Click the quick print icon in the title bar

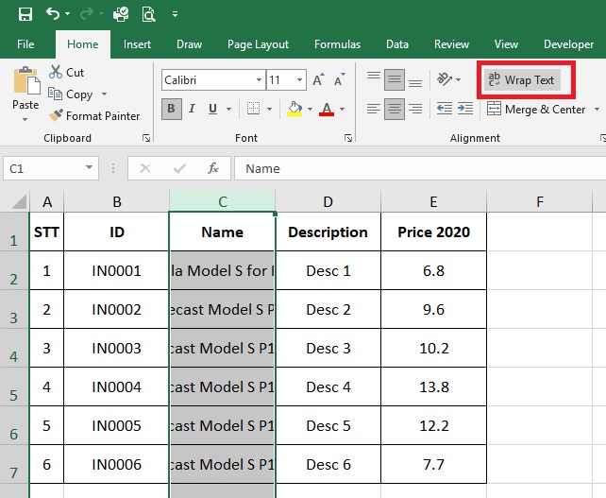point(121,14)
